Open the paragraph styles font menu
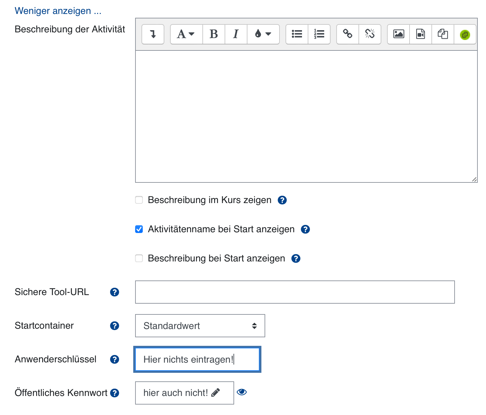 pyautogui.click(x=186, y=34)
